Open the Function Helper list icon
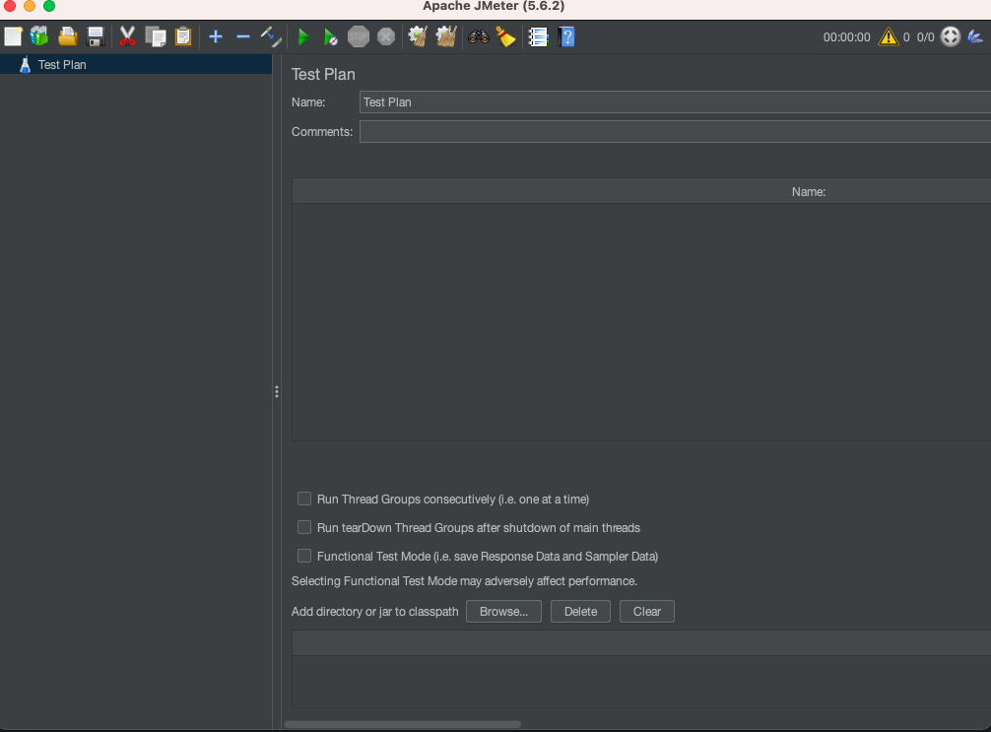The height and width of the screenshot is (732, 991). click(x=538, y=36)
